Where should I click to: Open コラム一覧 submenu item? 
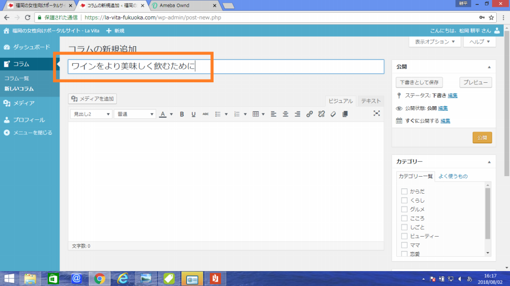click(x=16, y=79)
